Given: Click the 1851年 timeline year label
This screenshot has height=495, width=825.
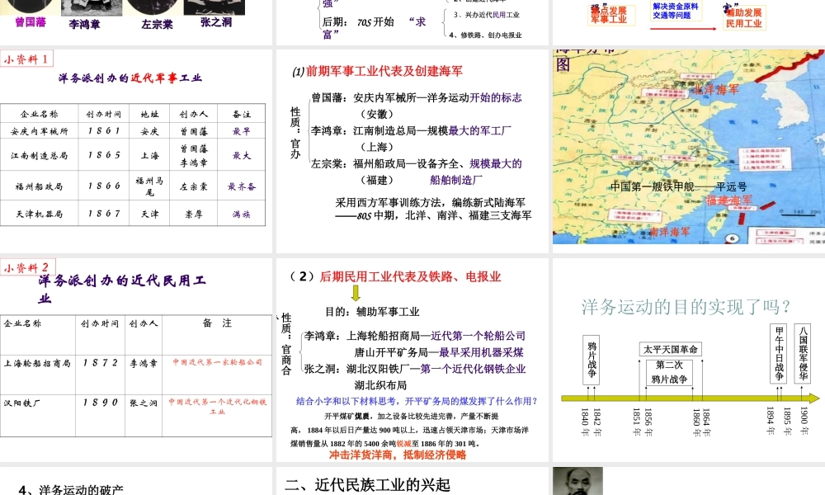Looking at the screenshot, I should [636, 422].
